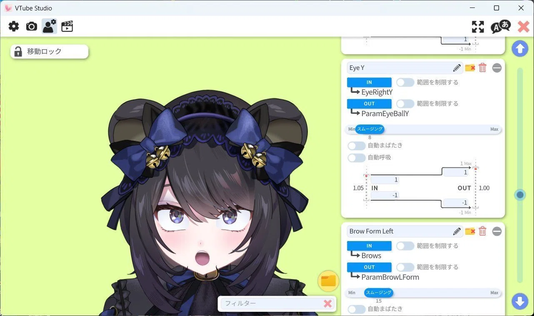Toggle fullscreen with the expand arrows icon

478,27
